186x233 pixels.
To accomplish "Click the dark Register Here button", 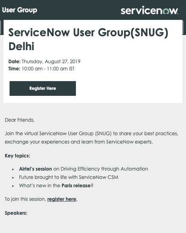I will [x=43, y=88].
